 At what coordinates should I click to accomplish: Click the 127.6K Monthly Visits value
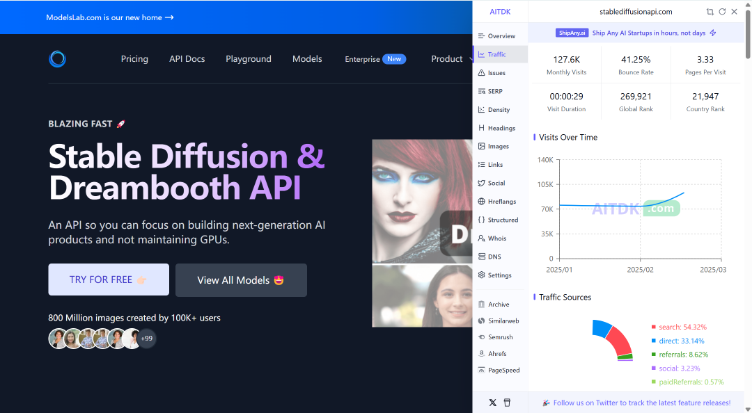click(566, 59)
